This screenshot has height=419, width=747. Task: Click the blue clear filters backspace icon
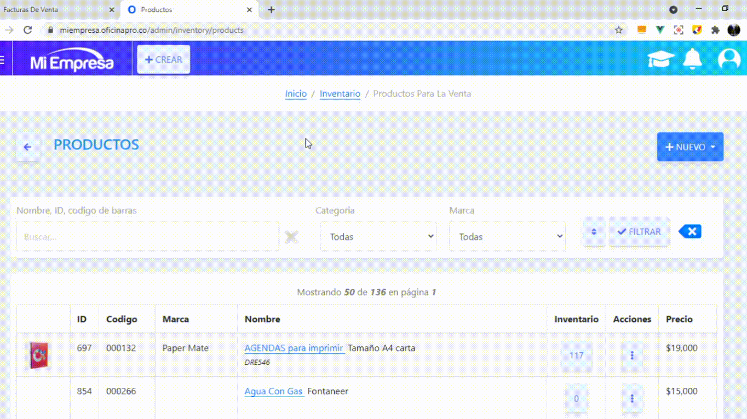[x=690, y=231]
